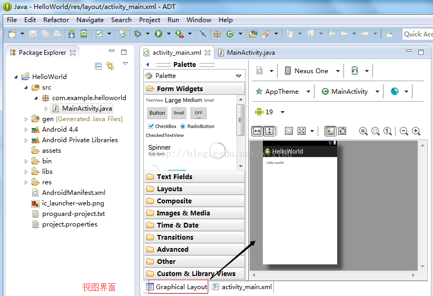
Task: Click the Run Last Tool icon
Action: 180,34
